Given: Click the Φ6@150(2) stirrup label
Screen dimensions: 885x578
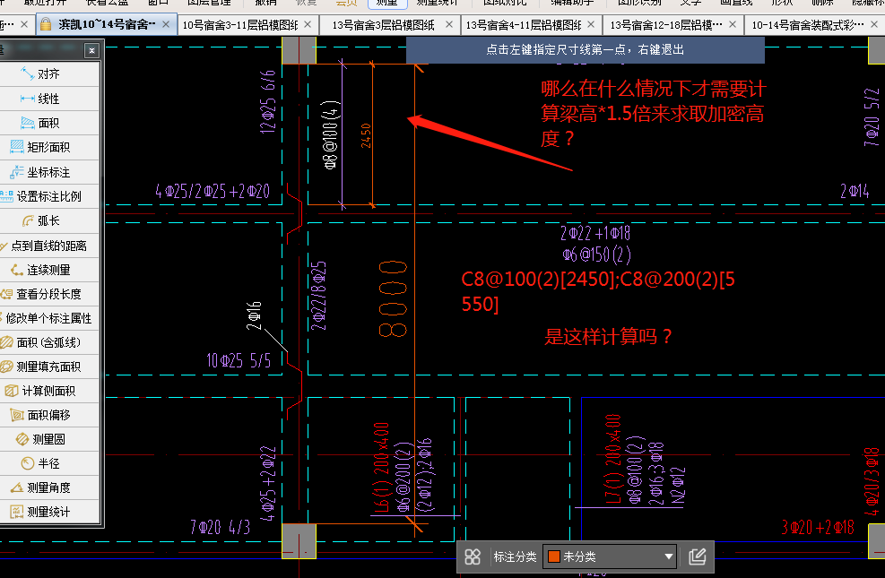Looking at the screenshot, I should click(x=596, y=254).
